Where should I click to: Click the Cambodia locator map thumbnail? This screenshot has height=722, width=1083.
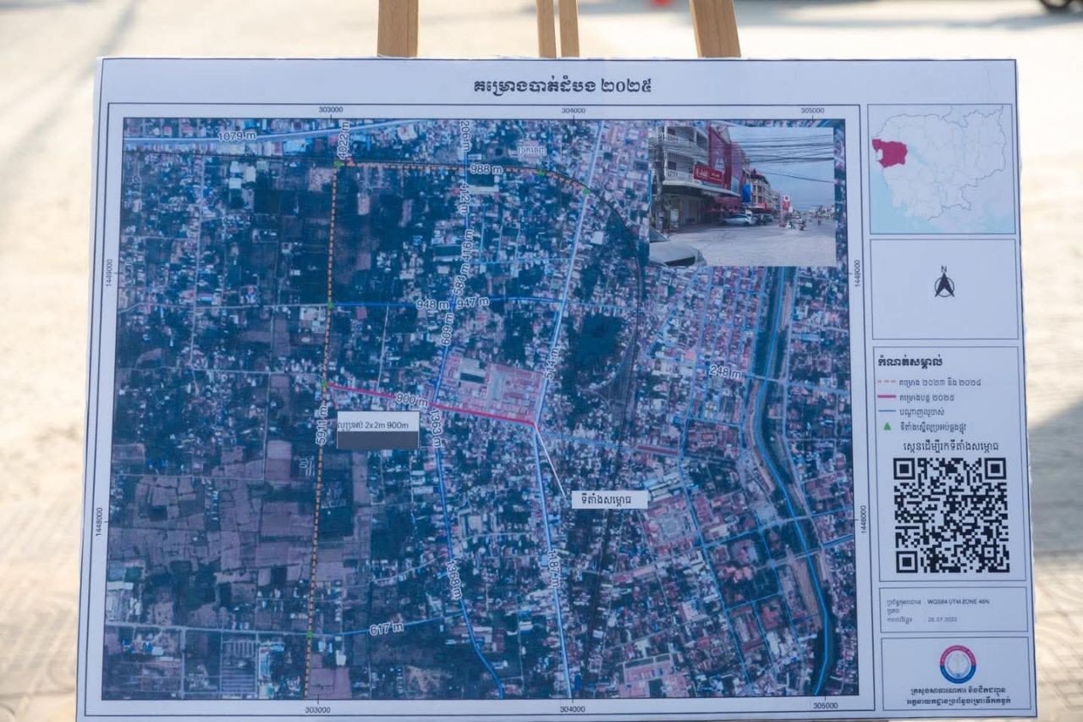942,169
